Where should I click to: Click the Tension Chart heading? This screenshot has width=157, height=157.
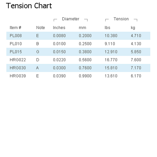[29, 6]
